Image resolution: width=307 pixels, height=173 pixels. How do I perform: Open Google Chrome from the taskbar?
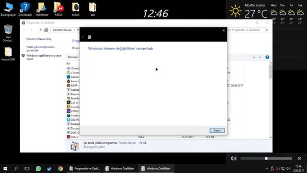click(60, 169)
